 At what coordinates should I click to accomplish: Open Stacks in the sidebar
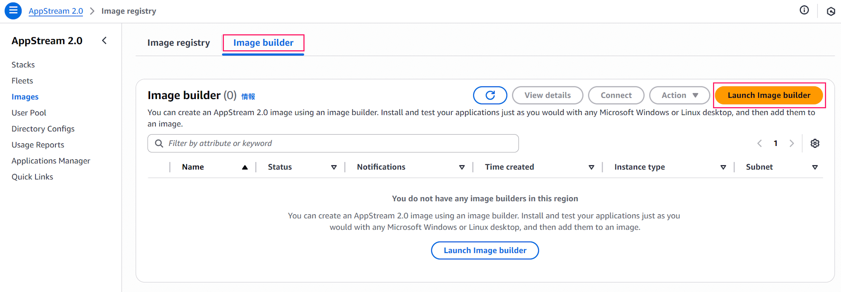coord(23,65)
